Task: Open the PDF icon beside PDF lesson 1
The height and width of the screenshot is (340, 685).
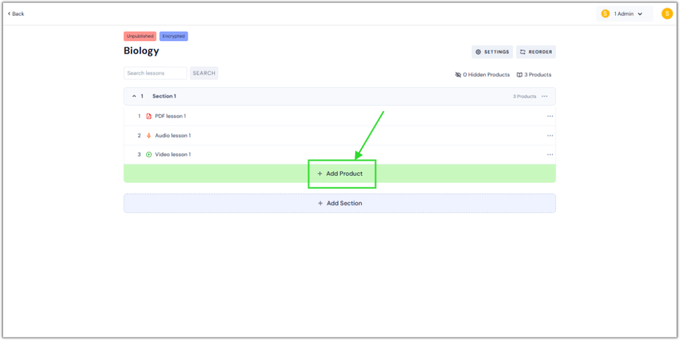Action: click(148, 116)
